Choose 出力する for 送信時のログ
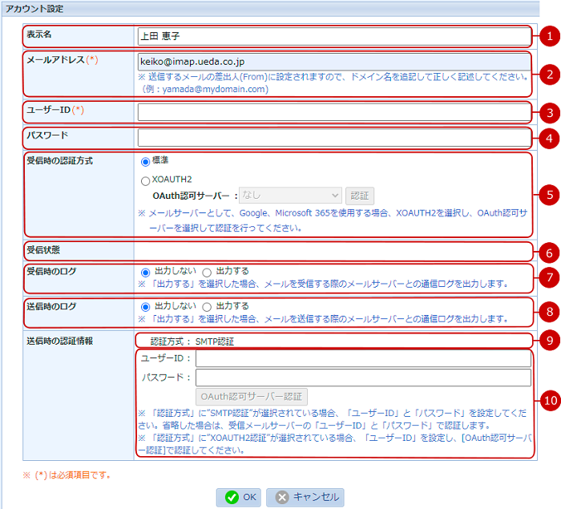 (207, 307)
